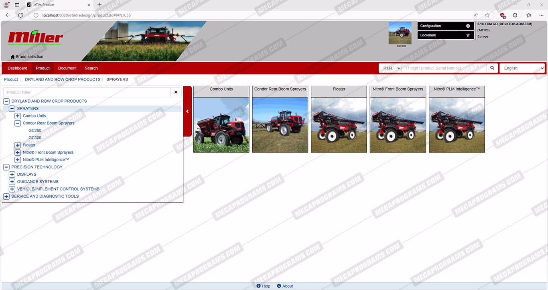Select PRECISION TECHNOLOGY label in the tree
Screen dimensions: 548x290
pyautogui.click(x=37, y=167)
